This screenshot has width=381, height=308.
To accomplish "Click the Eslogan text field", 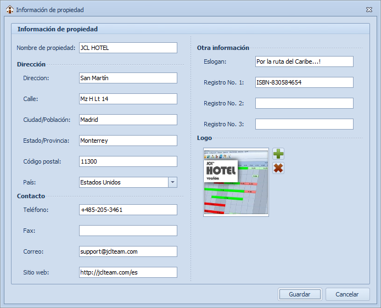I will pos(304,61).
